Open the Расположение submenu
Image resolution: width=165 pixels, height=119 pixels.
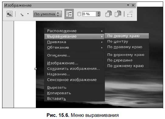74,31
